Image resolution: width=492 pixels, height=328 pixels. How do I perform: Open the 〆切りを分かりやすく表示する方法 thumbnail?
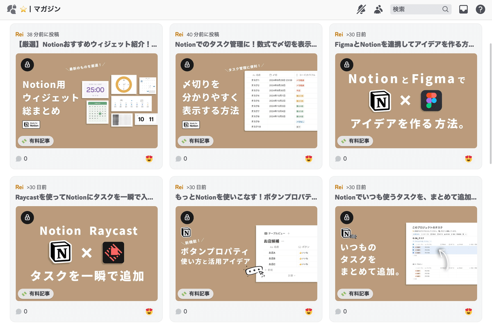246,101
